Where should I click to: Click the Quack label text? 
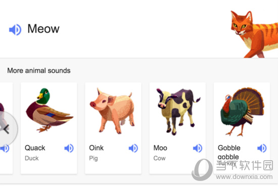click(35, 148)
